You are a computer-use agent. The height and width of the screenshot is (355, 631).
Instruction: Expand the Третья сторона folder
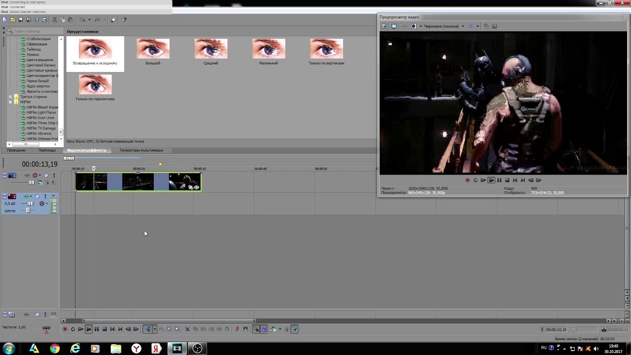10,97
